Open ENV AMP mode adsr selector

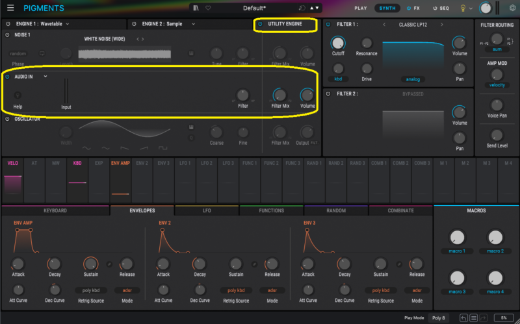127,290
